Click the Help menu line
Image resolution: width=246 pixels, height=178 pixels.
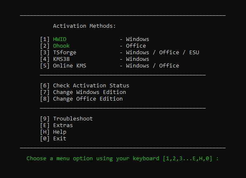click(x=60, y=132)
